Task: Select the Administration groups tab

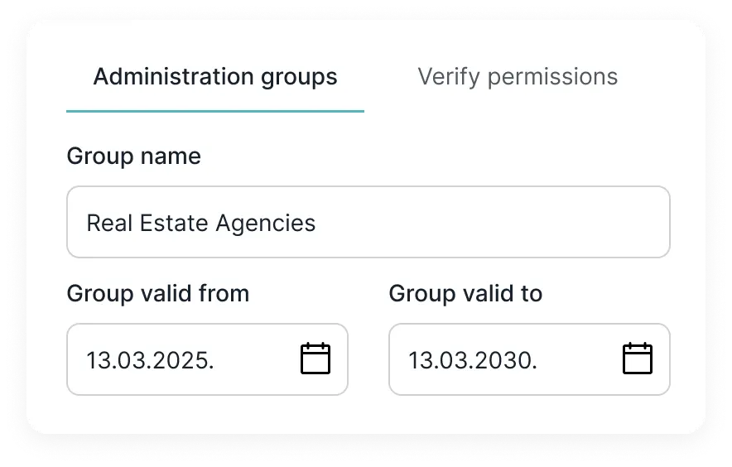Action: click(215, 77)
